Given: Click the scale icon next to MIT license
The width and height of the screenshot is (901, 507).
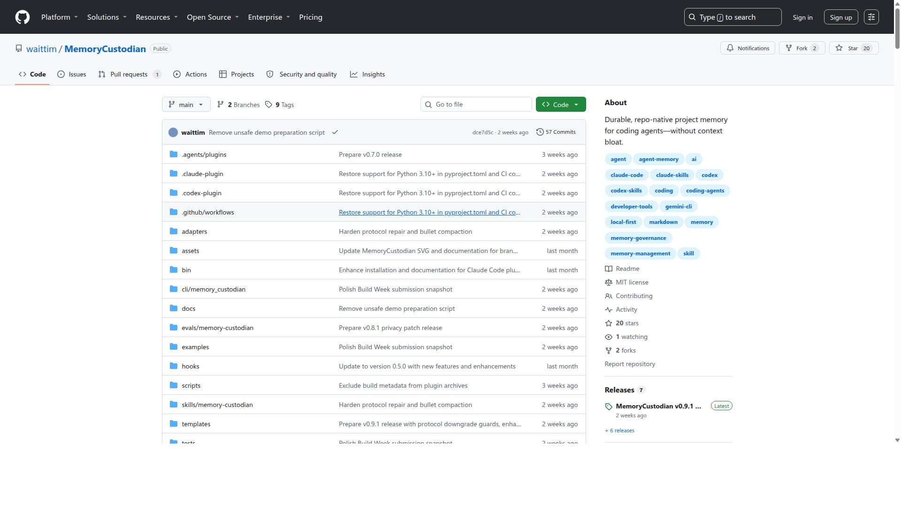Looking at the screenshot, I should pyautogui.click(x=609, y=283).
